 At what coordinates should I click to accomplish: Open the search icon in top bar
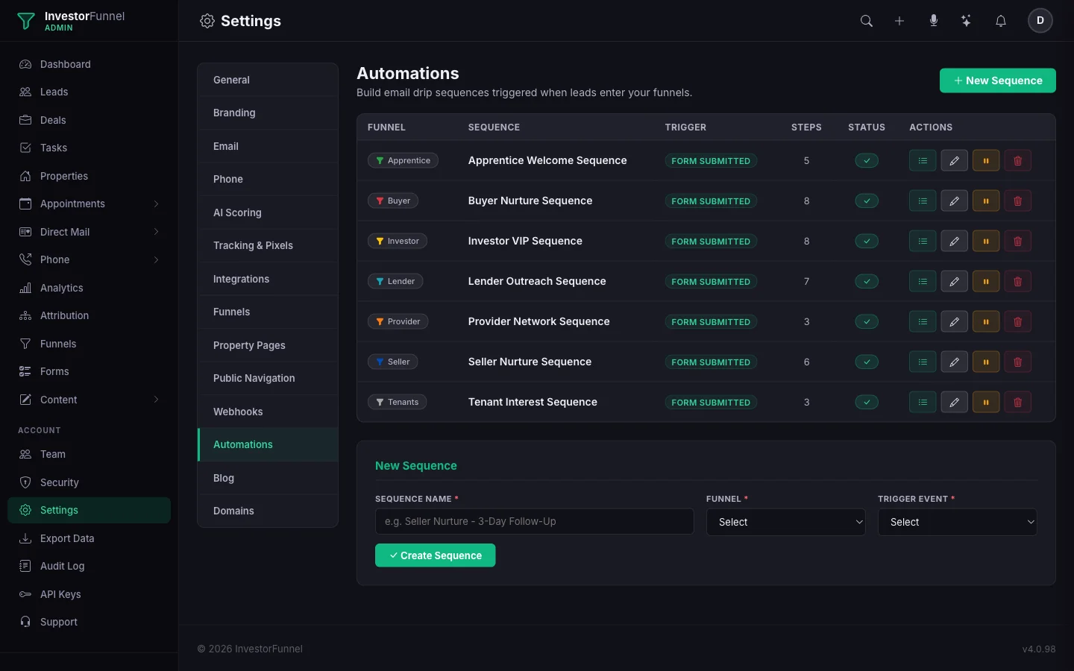(x=866, y=21)
